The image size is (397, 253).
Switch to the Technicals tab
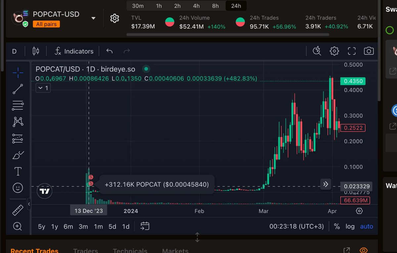pyautogui.click(x=130, y=251)
